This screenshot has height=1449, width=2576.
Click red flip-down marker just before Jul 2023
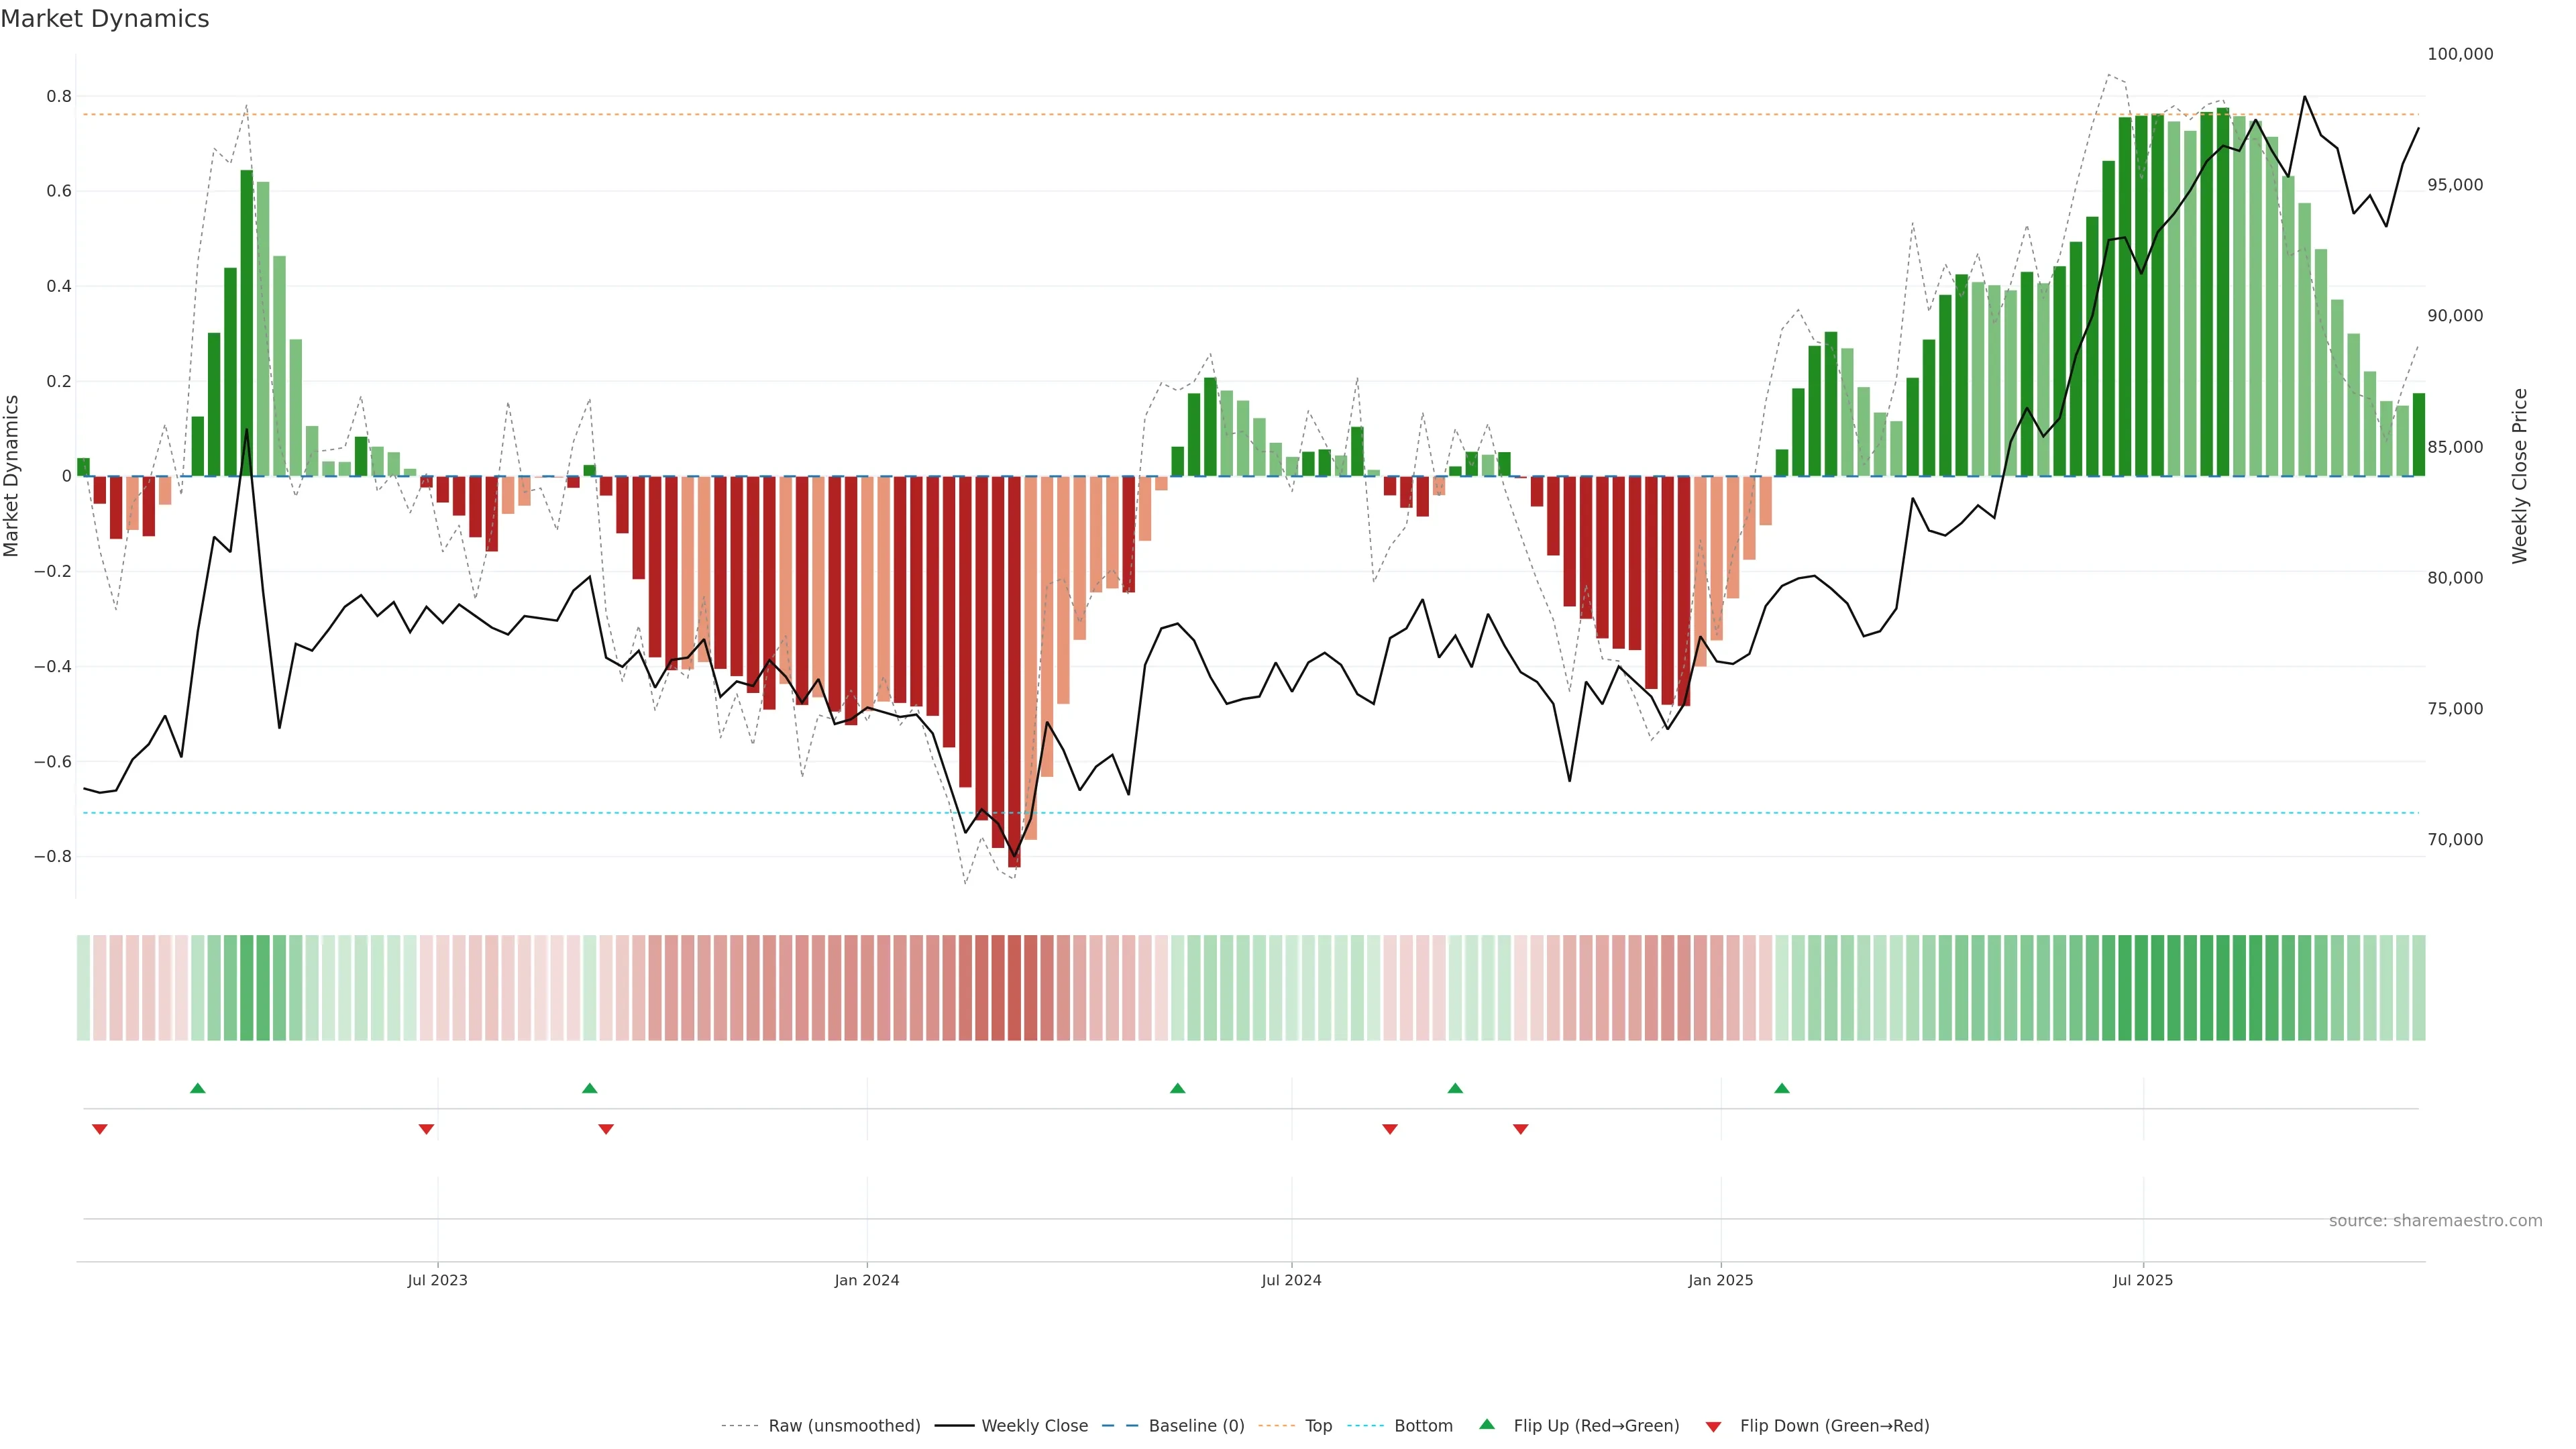pos(426,1129)
